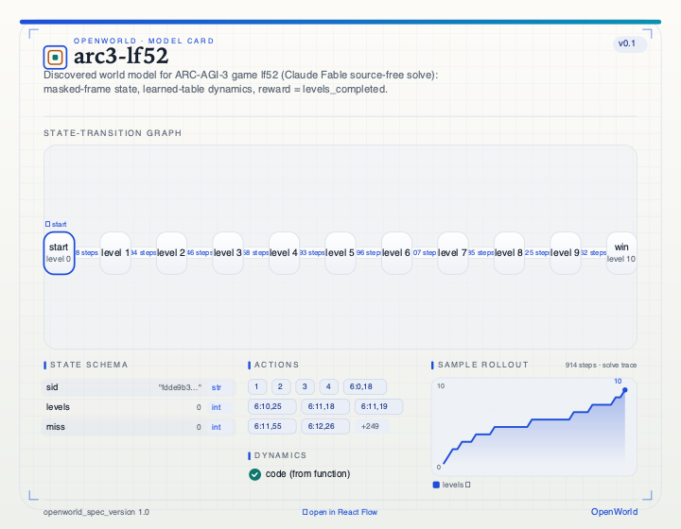Image resolution: width=681 pixels, height=529 pixels.
Task: Select the win level 10 node
Action: [621, 253]
